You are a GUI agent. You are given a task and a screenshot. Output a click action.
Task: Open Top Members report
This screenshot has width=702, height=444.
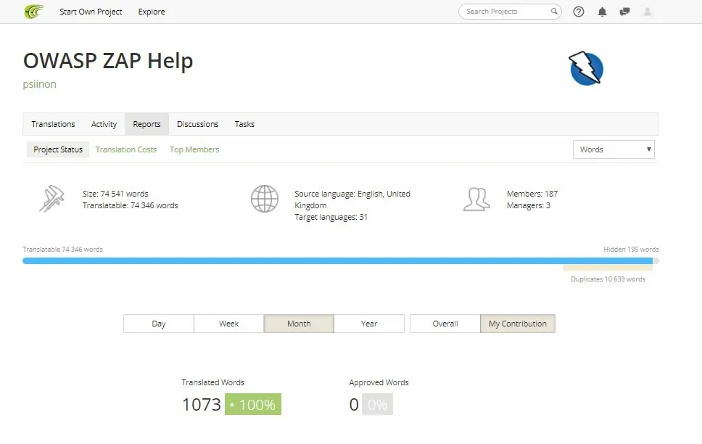click(194, 149)
